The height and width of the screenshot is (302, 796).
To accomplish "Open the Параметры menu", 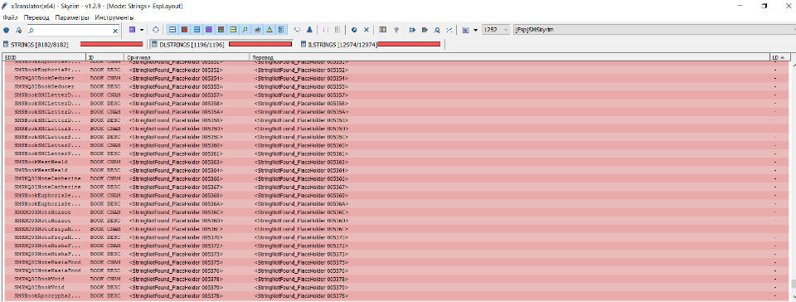I will 72,17.
